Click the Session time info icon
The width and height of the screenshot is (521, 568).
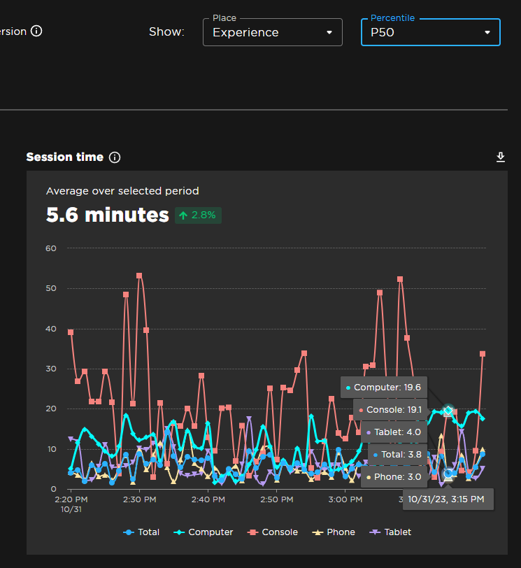114,157
